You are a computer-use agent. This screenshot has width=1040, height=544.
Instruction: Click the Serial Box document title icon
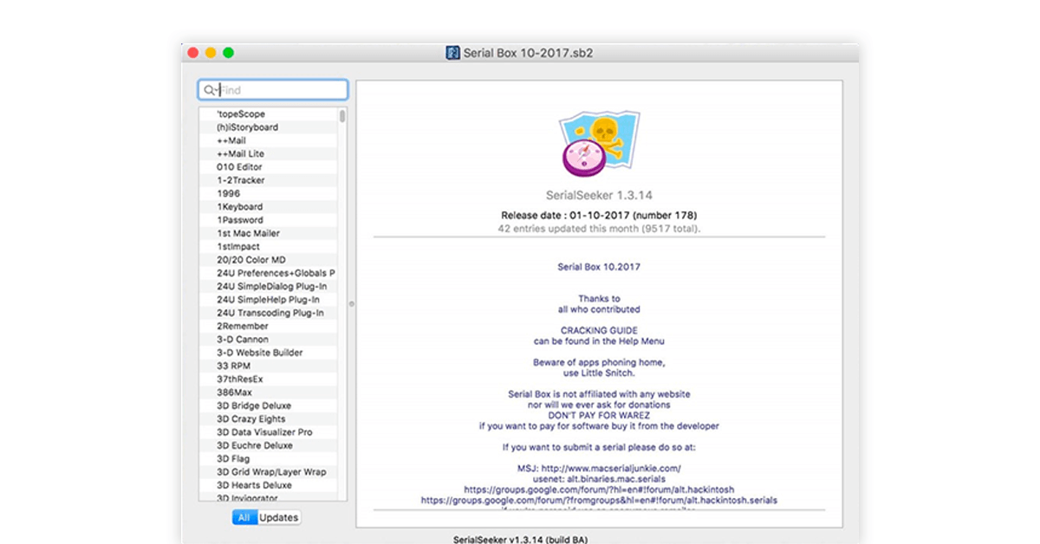[x=452, y=53]
